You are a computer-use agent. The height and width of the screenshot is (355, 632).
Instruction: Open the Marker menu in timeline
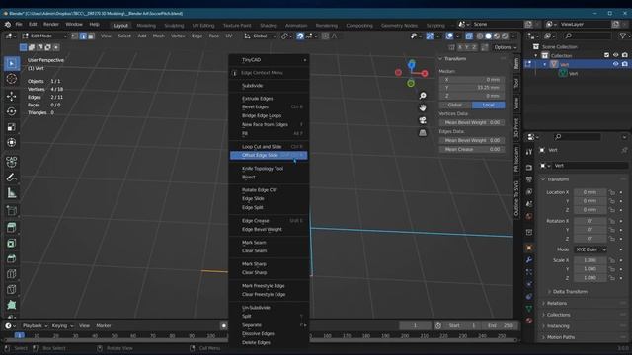(x=103, y=325)
